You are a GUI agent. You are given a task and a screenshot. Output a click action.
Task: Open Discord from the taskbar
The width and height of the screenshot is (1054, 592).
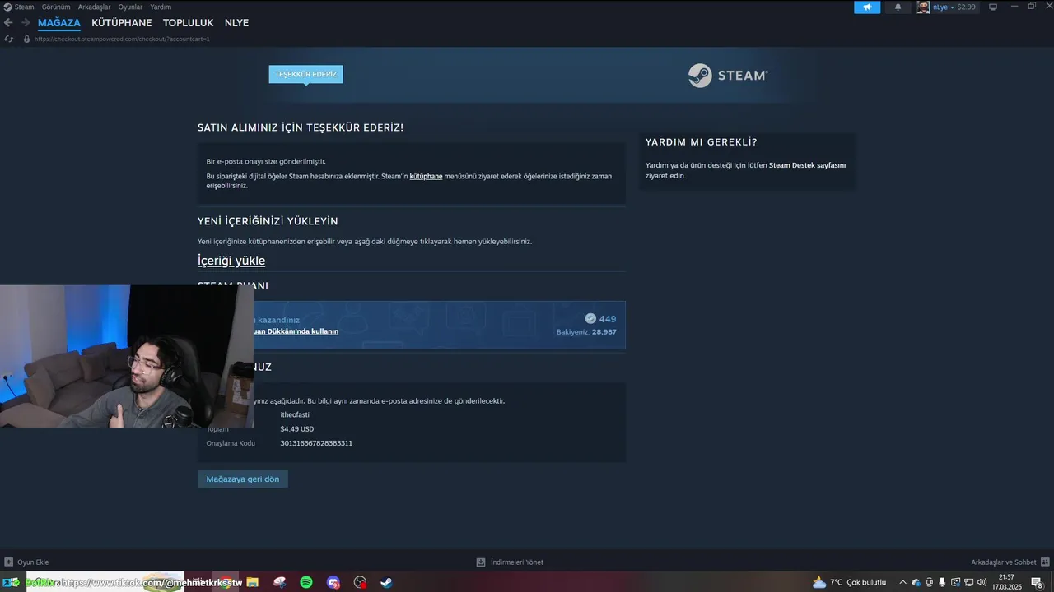(333, 582)
